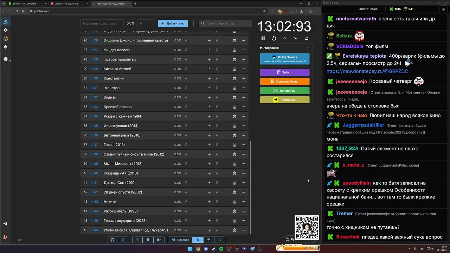Connect the Tourniquet integration

coord(285,100)
